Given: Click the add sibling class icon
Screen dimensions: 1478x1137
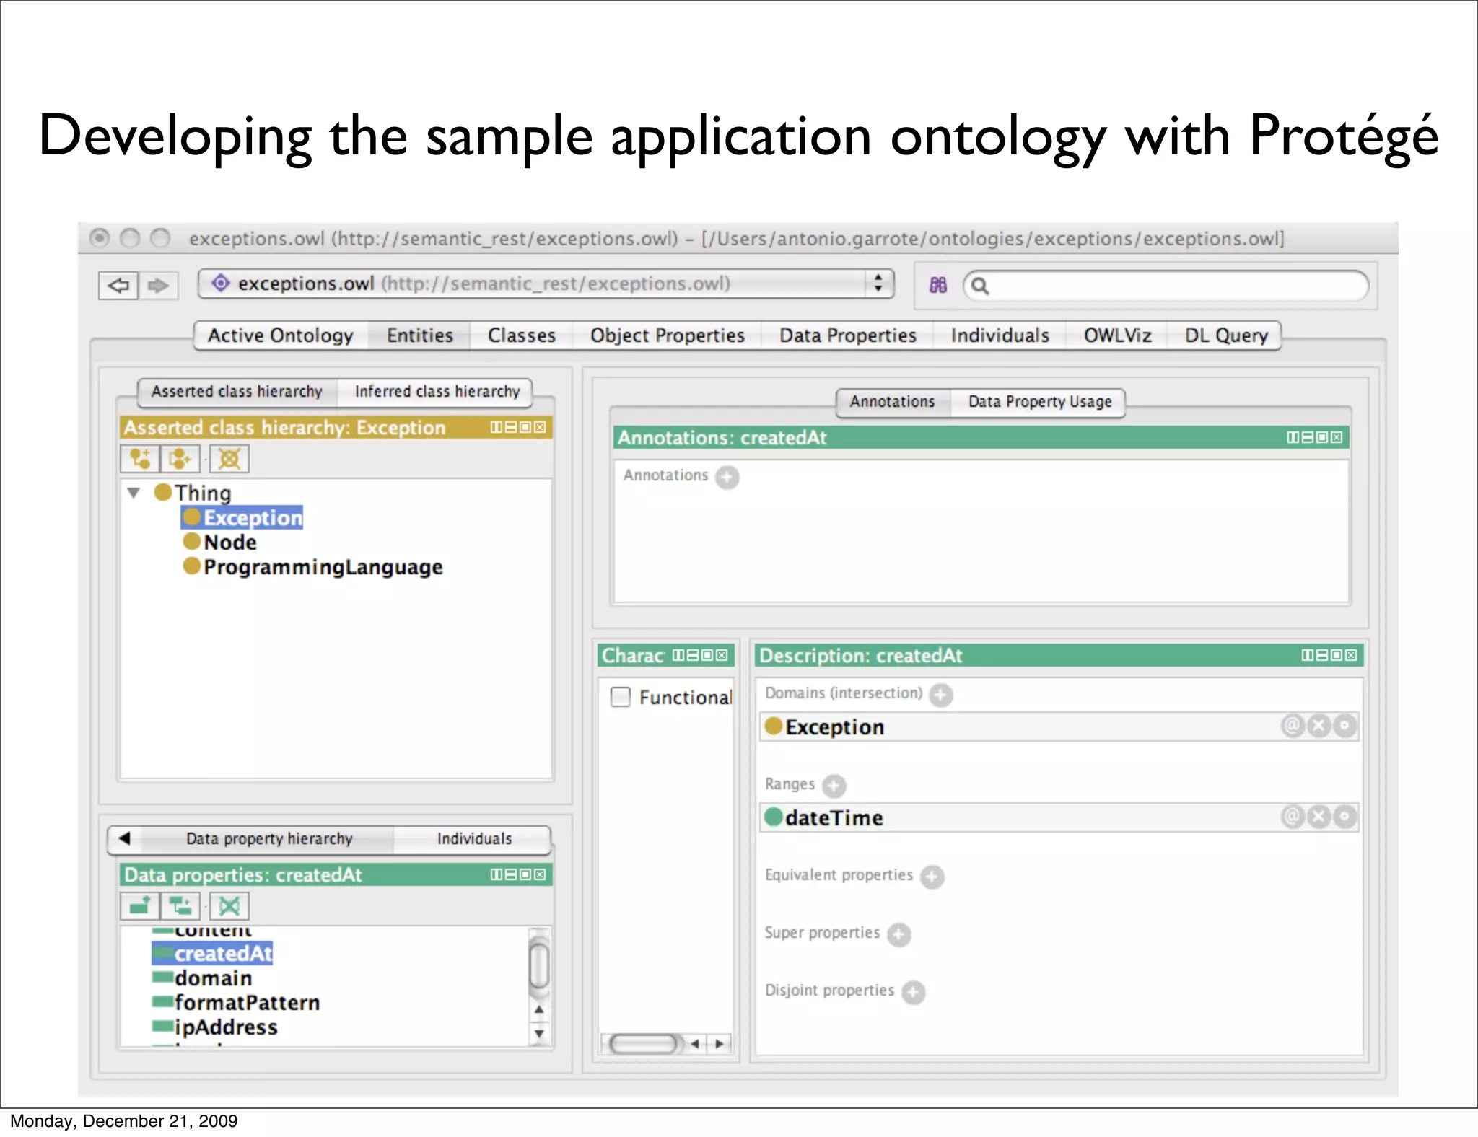Looking at the screenshot, I should 180,459.
